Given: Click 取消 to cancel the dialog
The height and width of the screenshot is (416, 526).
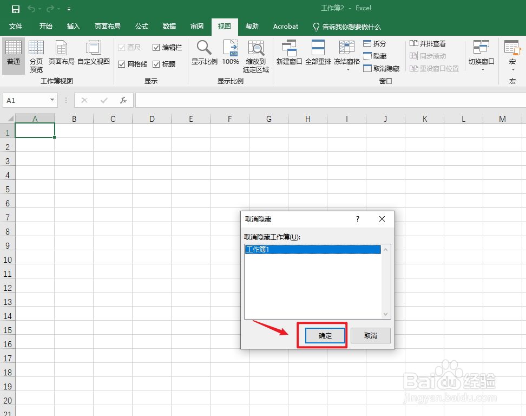Looking at the screenshot, I should [x=371, y=335].
